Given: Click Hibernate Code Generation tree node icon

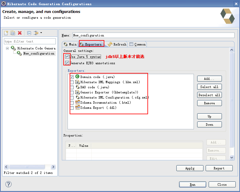Looking at the screenshot, I should [x=13, y=48].
